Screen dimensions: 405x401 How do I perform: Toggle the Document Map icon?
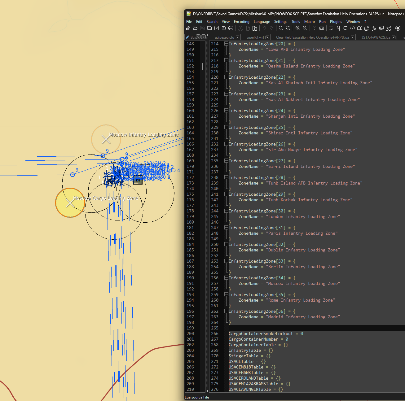tap(360, 28)
